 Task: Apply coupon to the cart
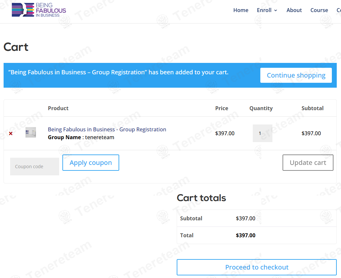click(x=91, y=163)
